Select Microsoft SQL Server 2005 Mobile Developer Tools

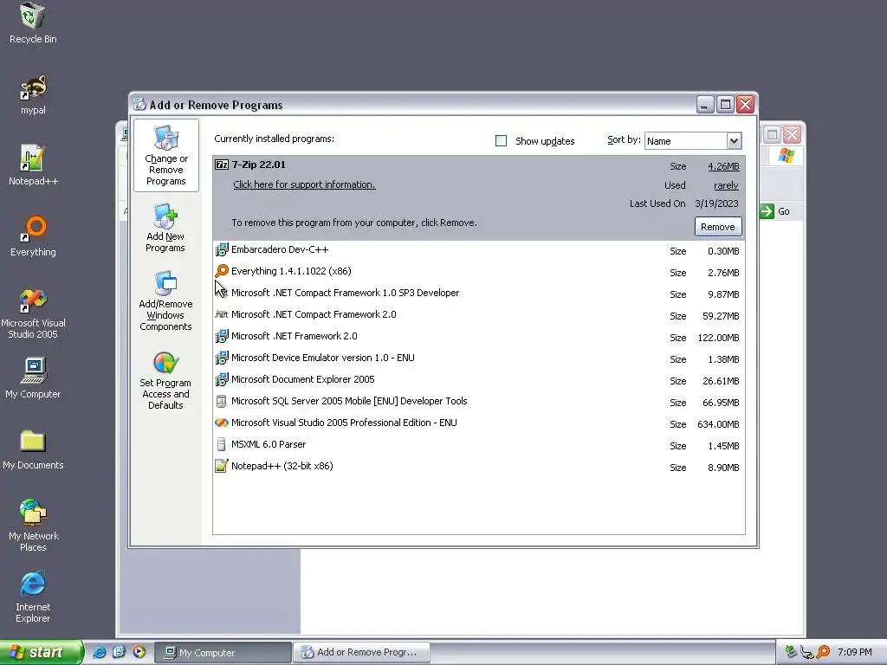(349, 401)
